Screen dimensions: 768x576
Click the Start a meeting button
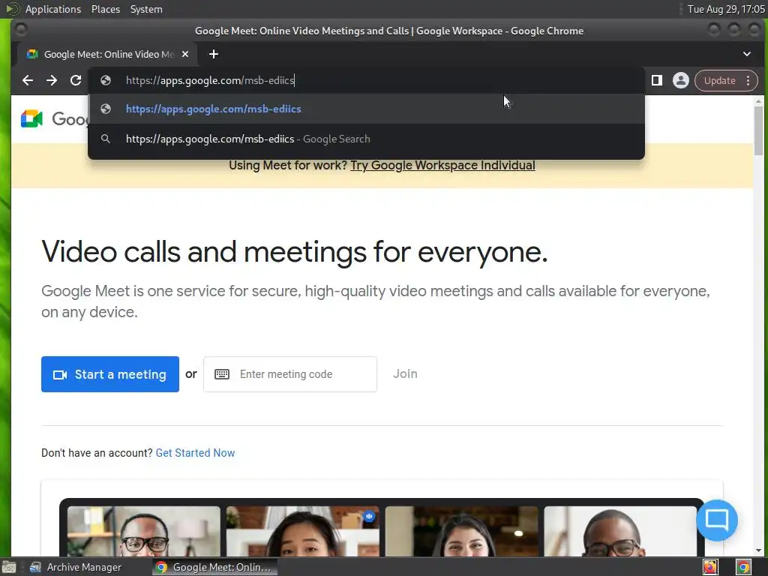110,374
